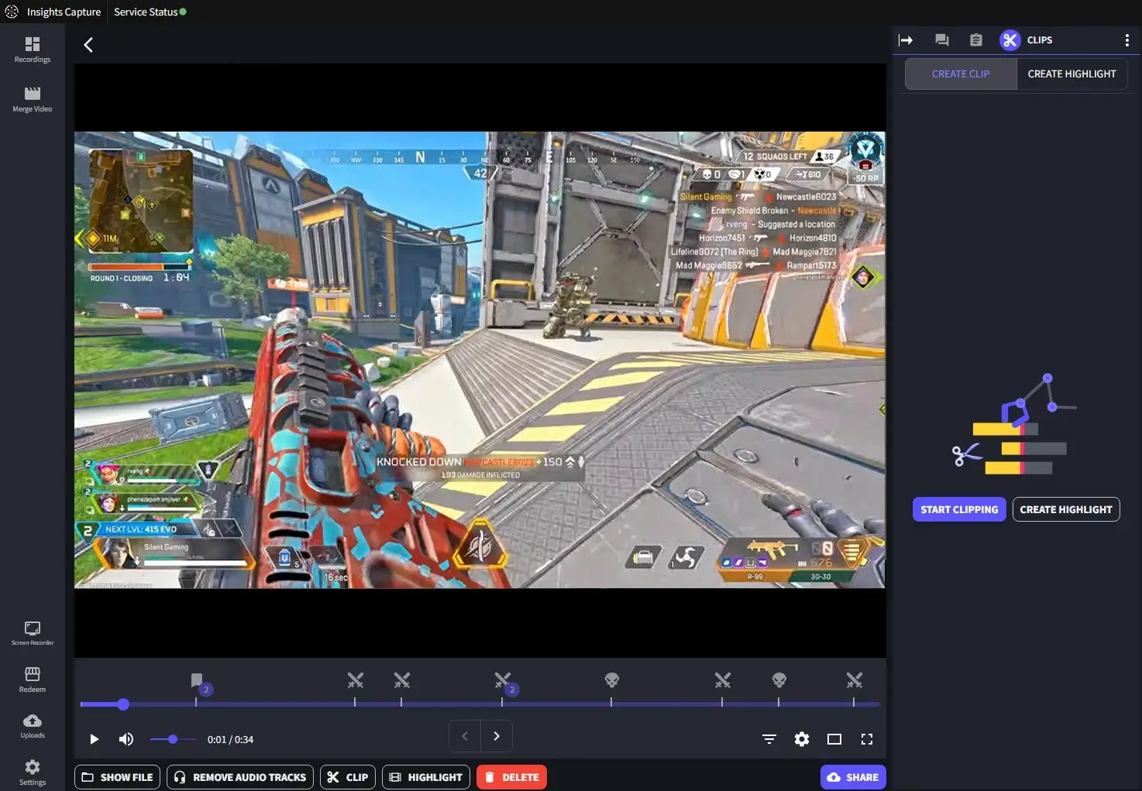The image size is (1142, 791).
Task: Open the three-dot menu in Clips panel
Action: tap(1127, 39)
